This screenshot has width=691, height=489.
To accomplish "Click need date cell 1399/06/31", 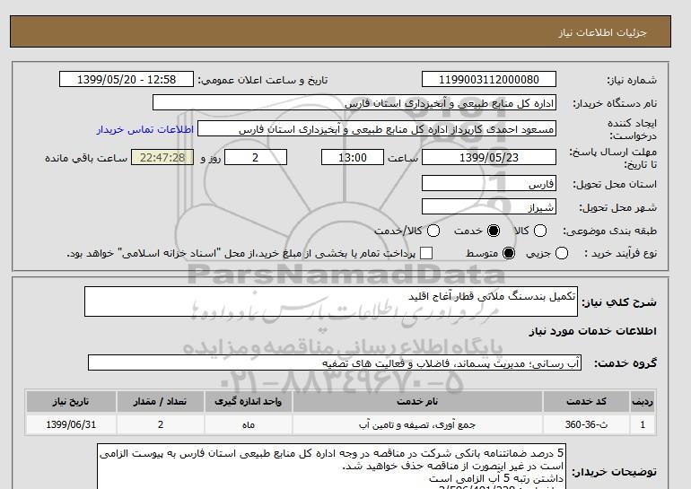I will pyautogui.click(x=71, y=424).
